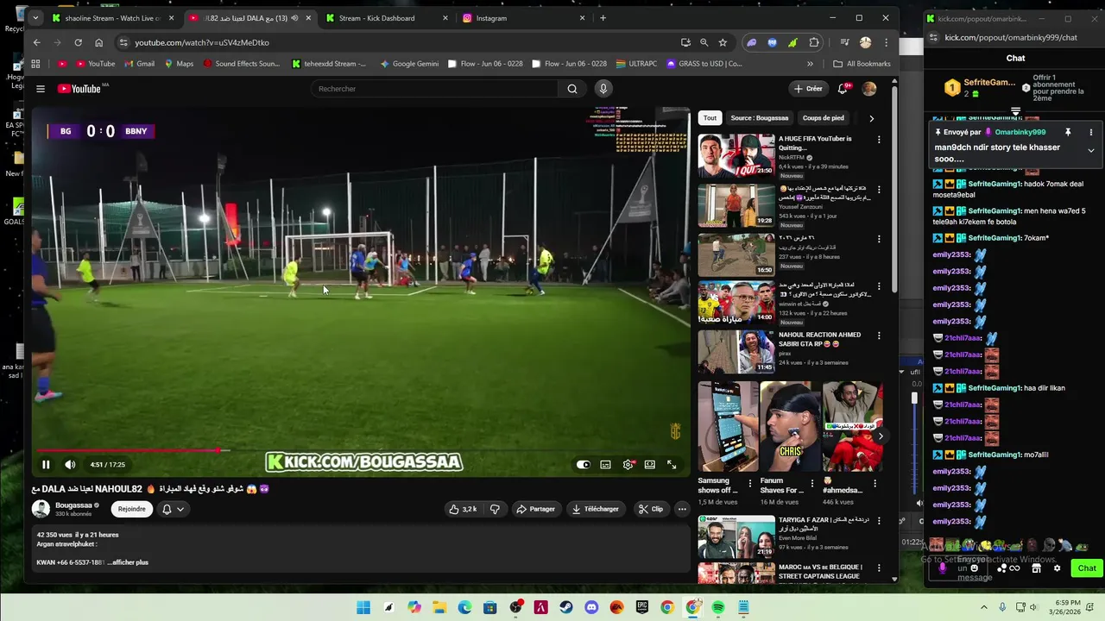Open options for 'A HUGE FIFA YouTuber' video
The image size is (1105, 621).
pyautogui.click(x=879, y=140)
